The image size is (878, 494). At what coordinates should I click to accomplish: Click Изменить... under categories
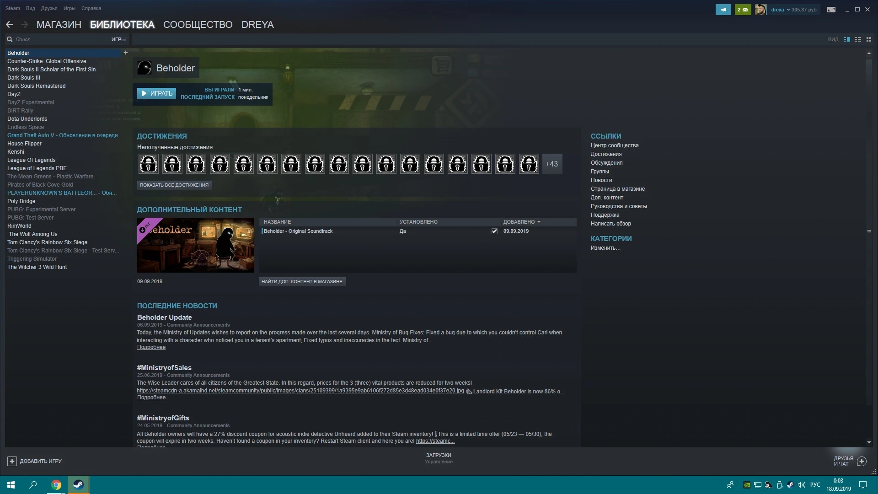tap(605, 248)
